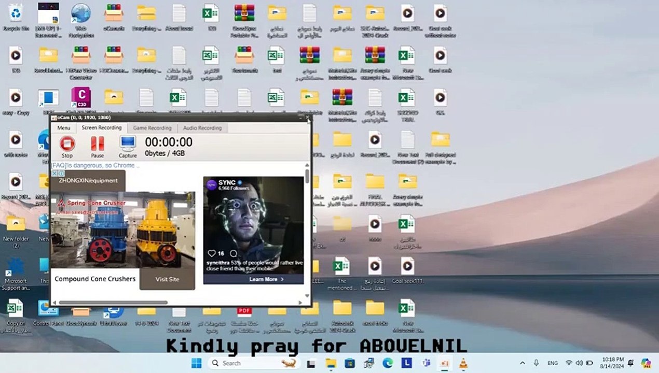Select the 'Full designed example' folder
The width and height of the screenshot is (659, 373).
[440, 147]
